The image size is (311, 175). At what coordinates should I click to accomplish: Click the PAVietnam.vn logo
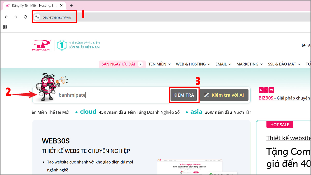coord(42,45)
